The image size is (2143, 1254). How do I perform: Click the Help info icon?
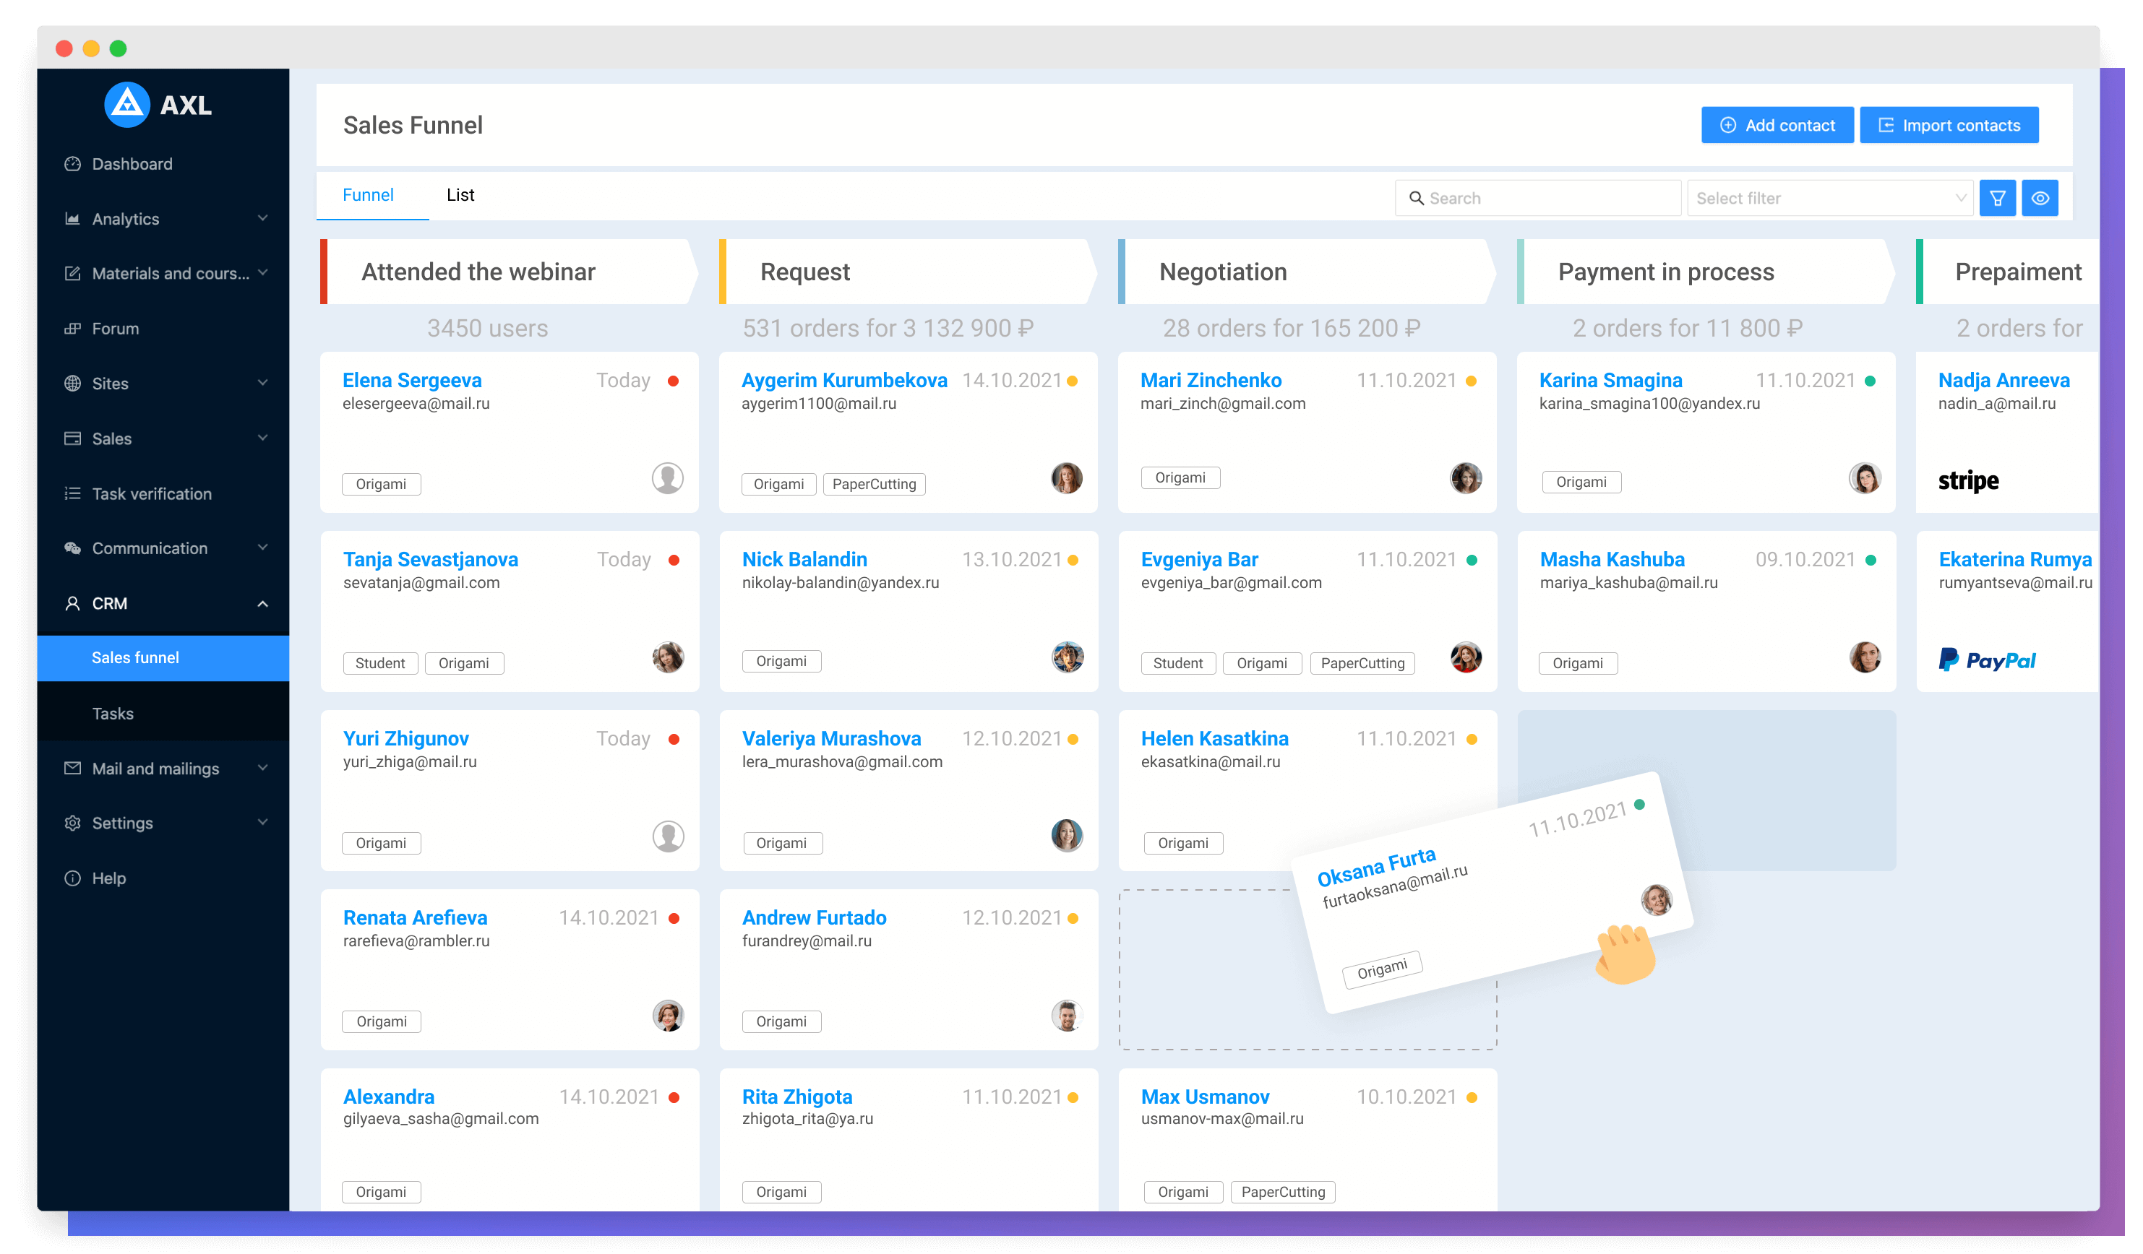click(73, 880)
